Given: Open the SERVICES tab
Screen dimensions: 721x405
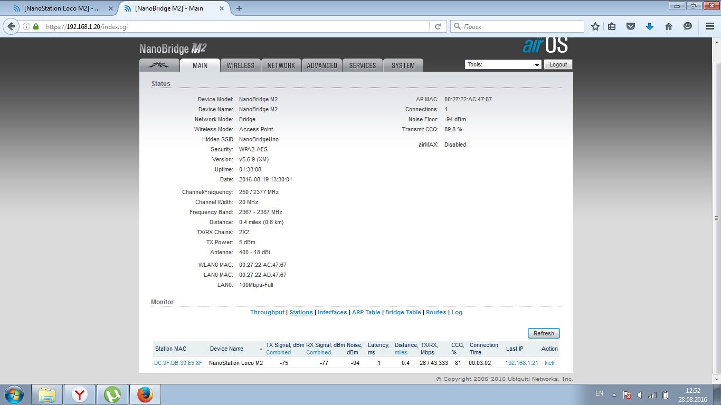Looking at the screenshot, I should pos(363,65).
